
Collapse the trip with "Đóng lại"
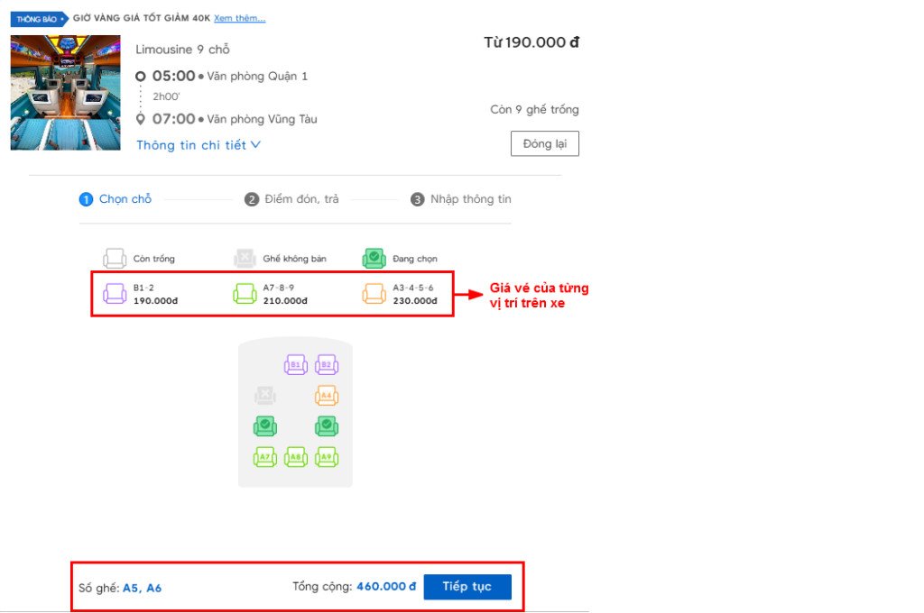pos(544,144)
